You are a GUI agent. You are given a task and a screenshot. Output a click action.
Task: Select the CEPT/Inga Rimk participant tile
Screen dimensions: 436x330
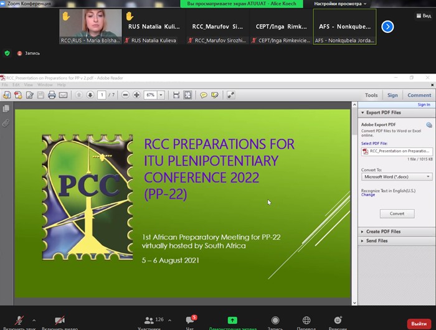pyautogui.click(x=281, y=26)
